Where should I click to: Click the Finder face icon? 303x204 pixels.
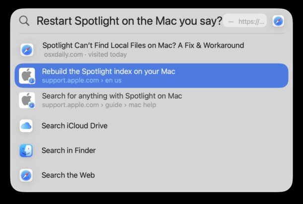click(x=26, y=150)
